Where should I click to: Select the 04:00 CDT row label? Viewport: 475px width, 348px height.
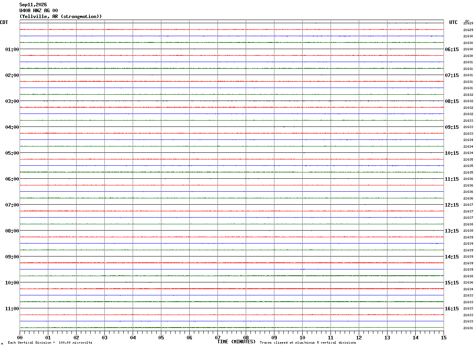tap(12, 127)
